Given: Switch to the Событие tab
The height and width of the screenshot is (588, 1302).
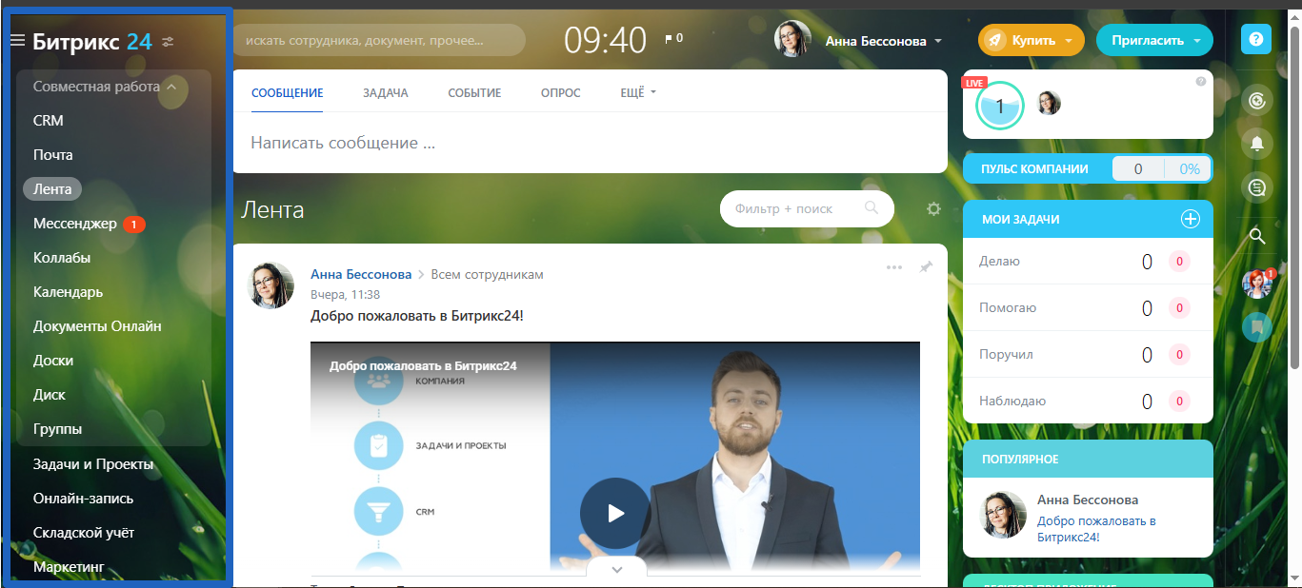Looking at the screenshot, I should tap(474, 93).
